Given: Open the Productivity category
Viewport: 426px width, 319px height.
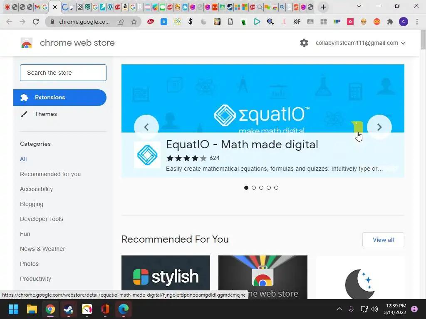Looking at the screenshot, I should [x=35, y=279].
